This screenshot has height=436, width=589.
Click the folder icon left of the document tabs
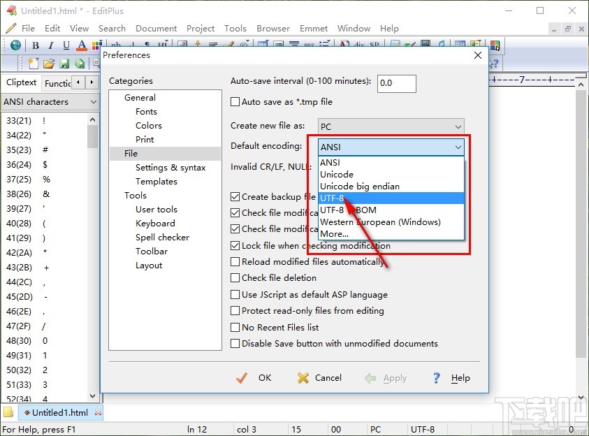coord(8,412)
